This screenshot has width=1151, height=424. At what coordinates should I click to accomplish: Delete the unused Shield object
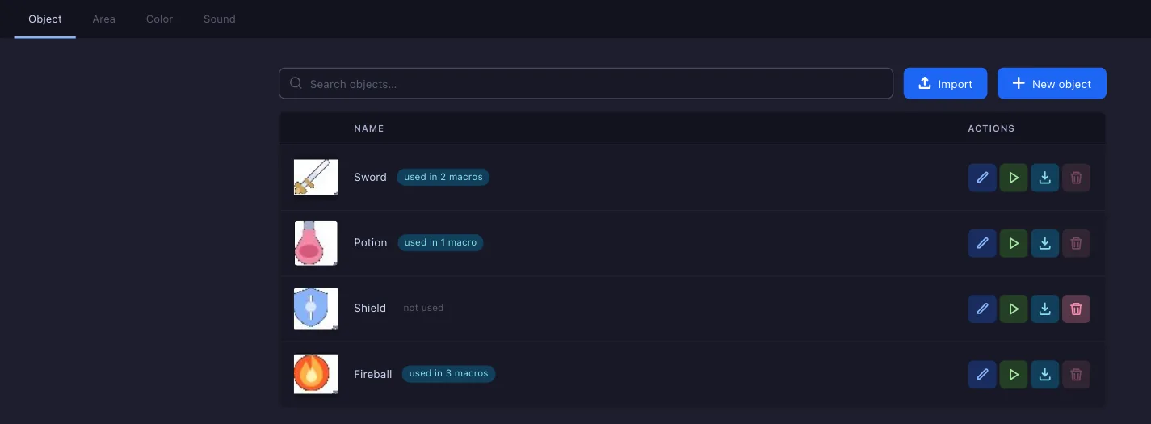click(x=1076, y=309)
